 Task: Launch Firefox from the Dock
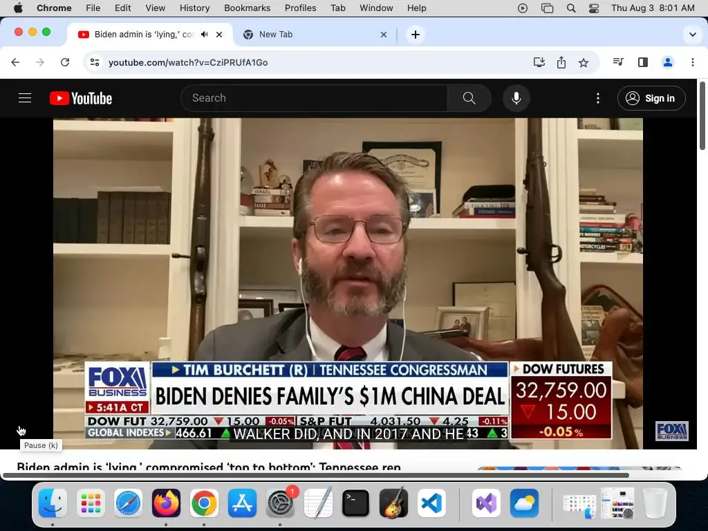[x=166, y=503]
